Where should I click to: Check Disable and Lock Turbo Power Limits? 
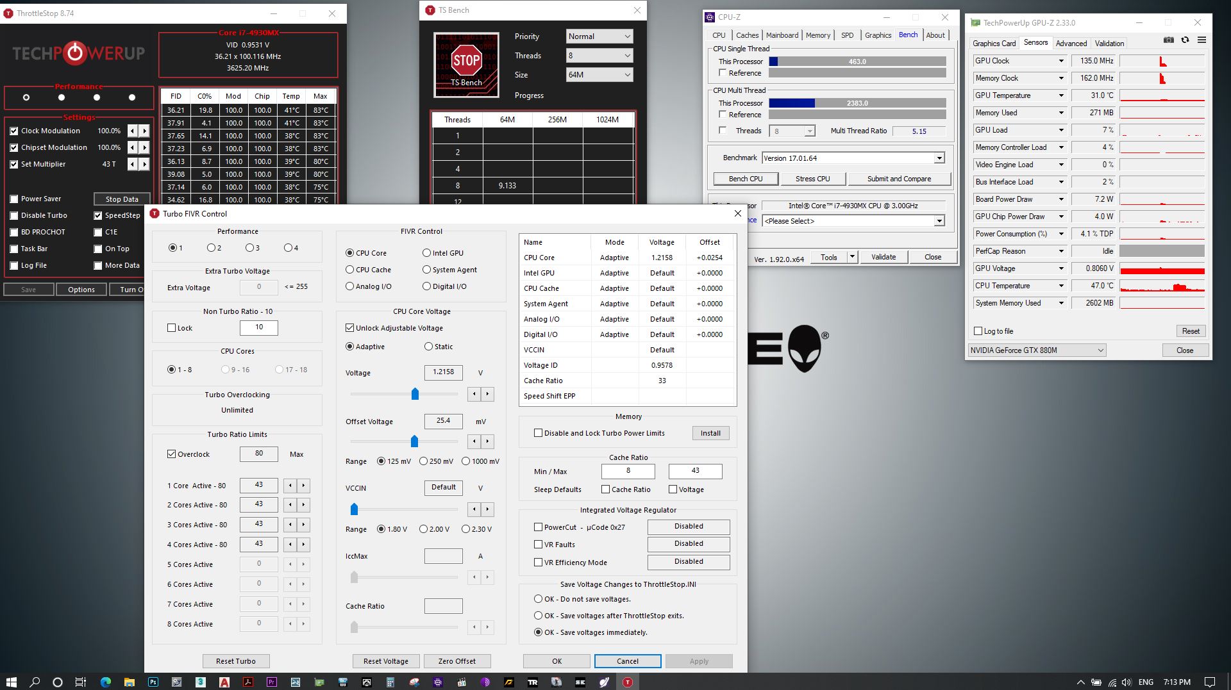[539, 433]
